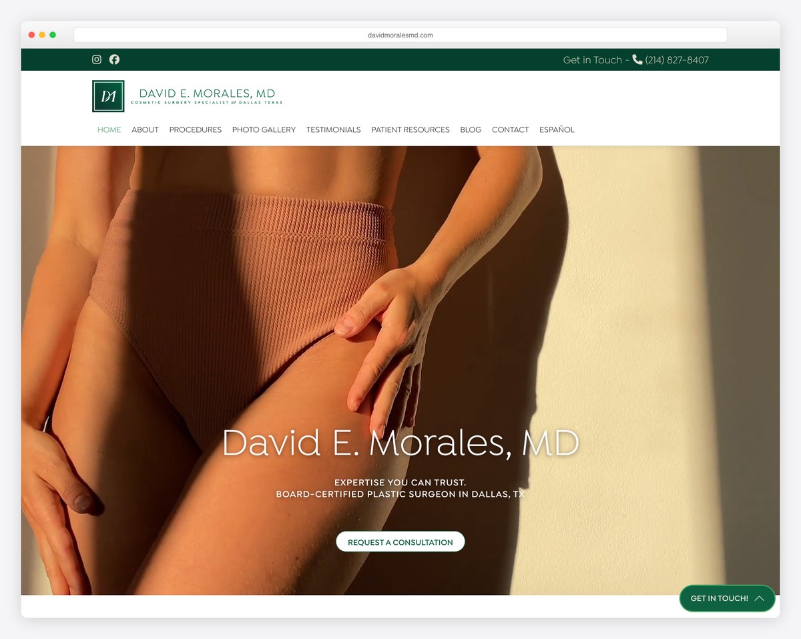Click the green circle window control
The height and width of the screenshot is (639, 801).
(53, 34)
